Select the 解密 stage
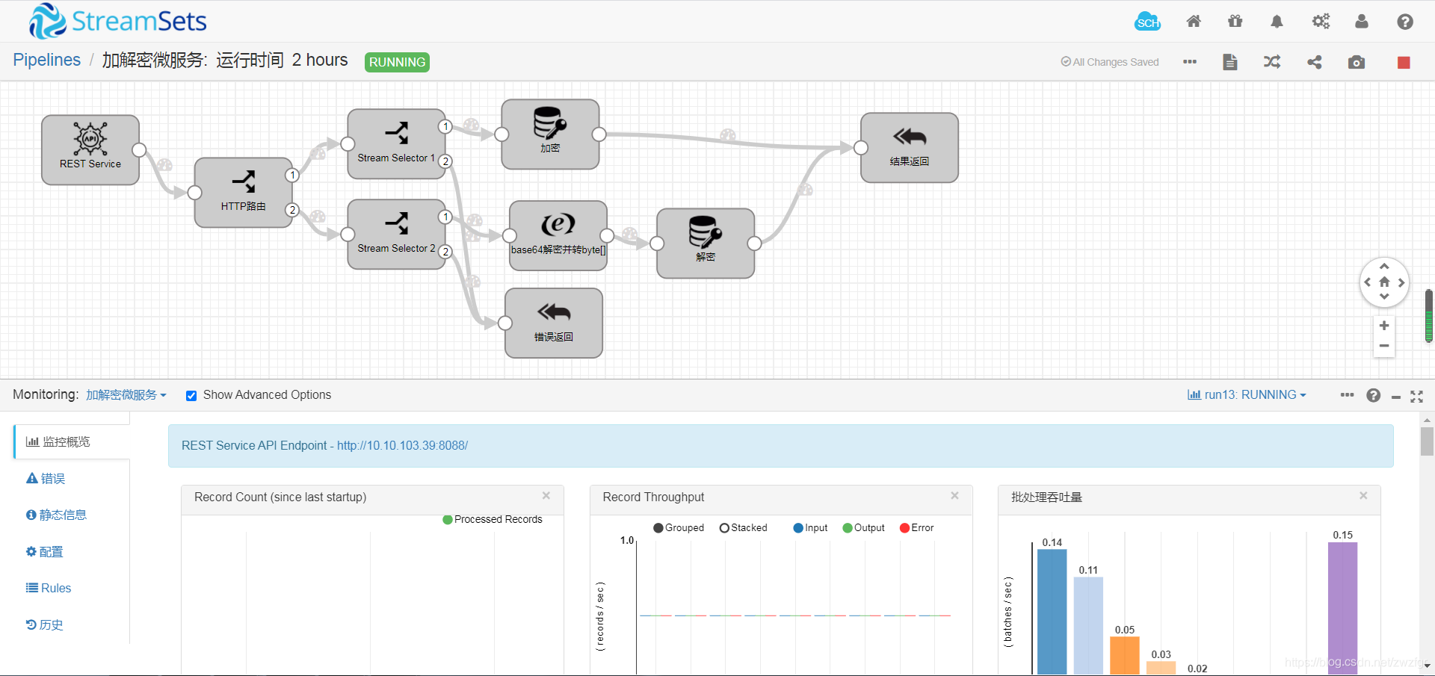This screenshot has height=676, width=1435. click(x=706, y=244)
